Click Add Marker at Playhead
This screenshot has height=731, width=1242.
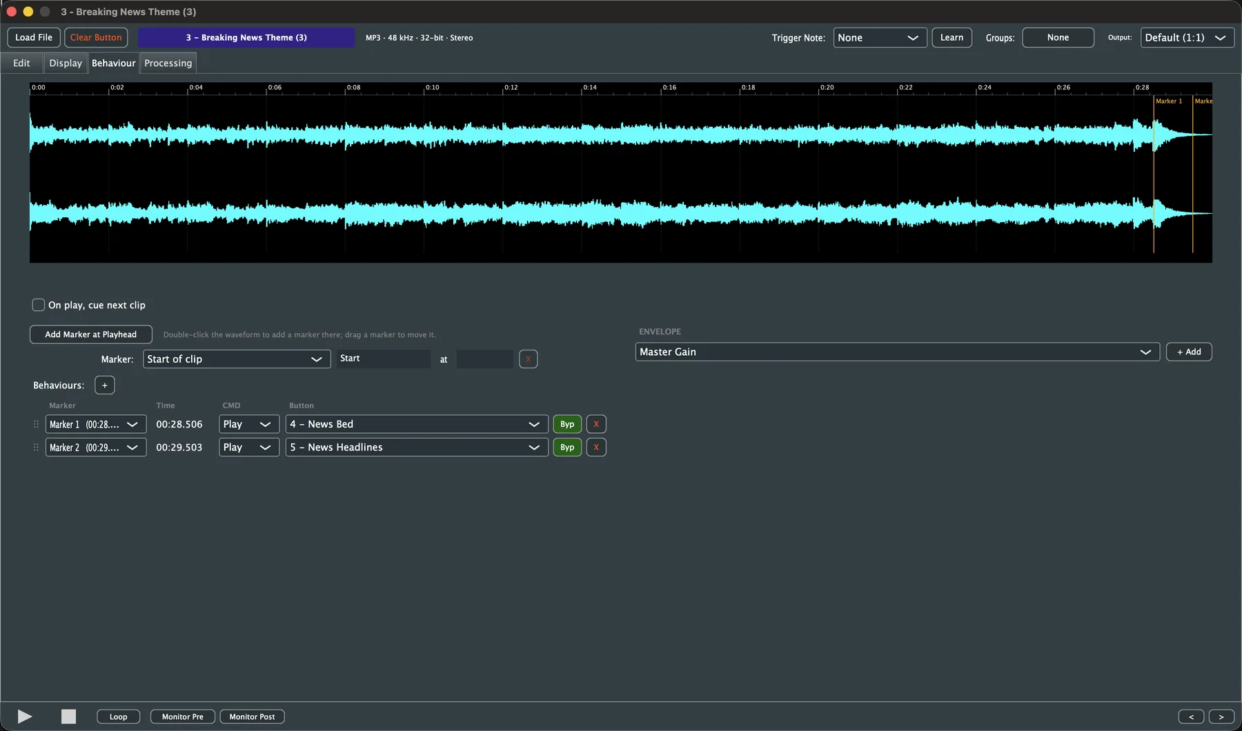coord(91,334)
